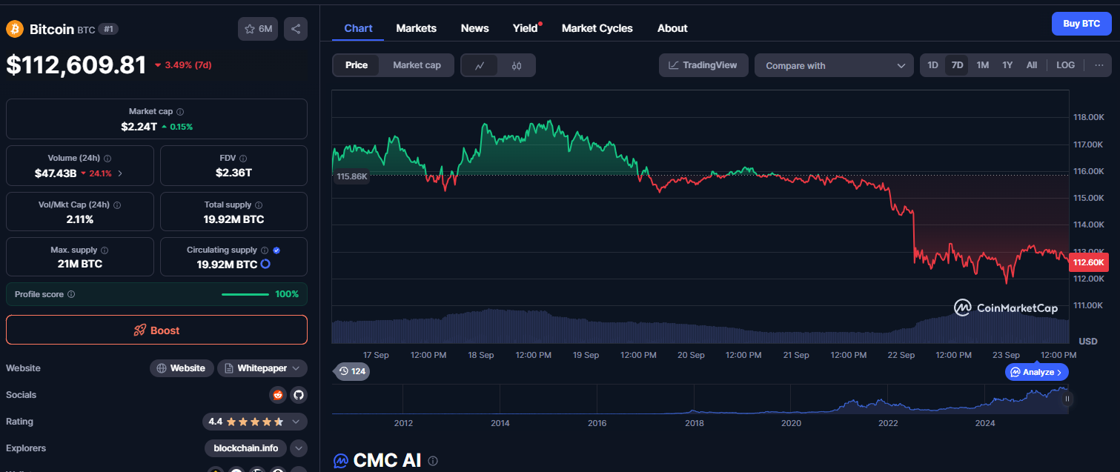Click the orange Bitcoin logo icon
The height and width of the screenshot is (472, 1120).
tap(15, 29)
